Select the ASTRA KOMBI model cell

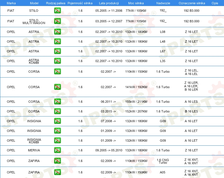[34, 61]
